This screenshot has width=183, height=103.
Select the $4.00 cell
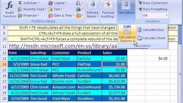click(x=158, y=58)
